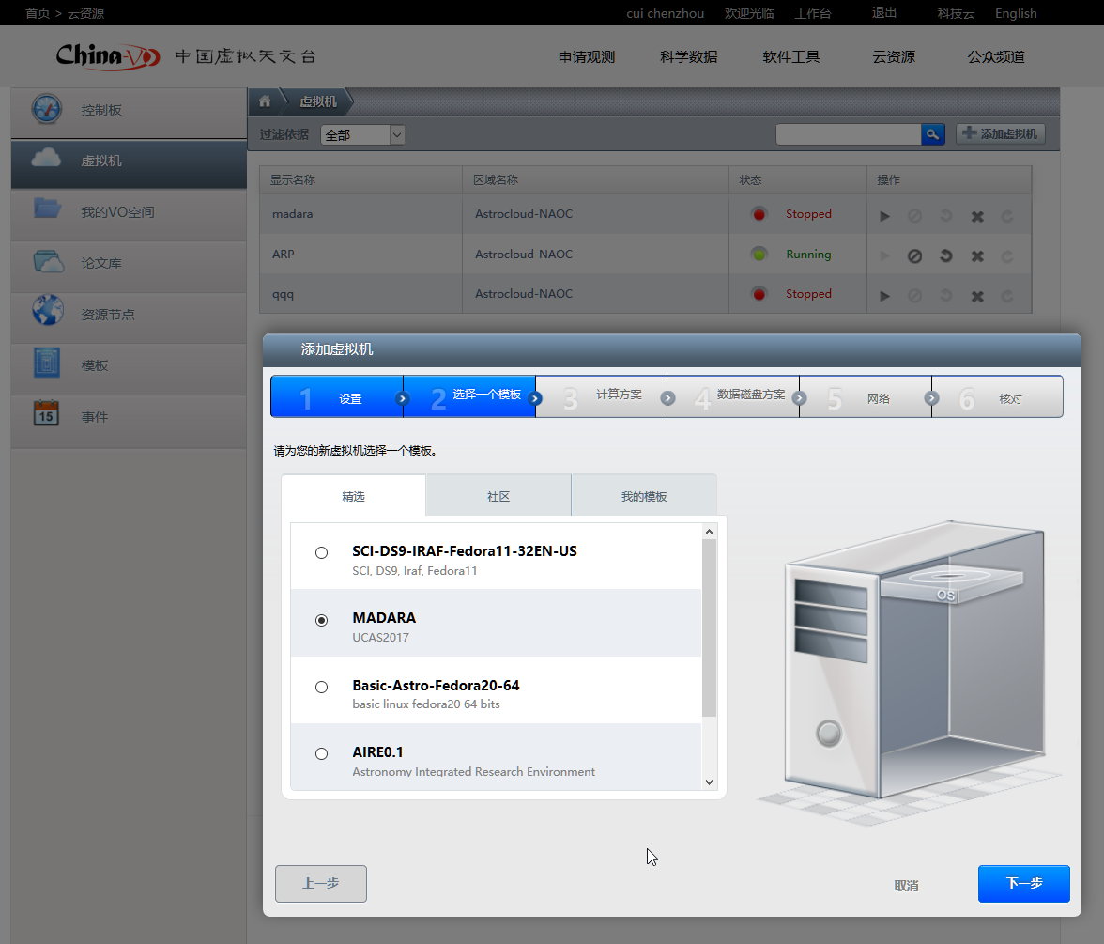Switch to the 社区 templates tab

pos(498,496)
